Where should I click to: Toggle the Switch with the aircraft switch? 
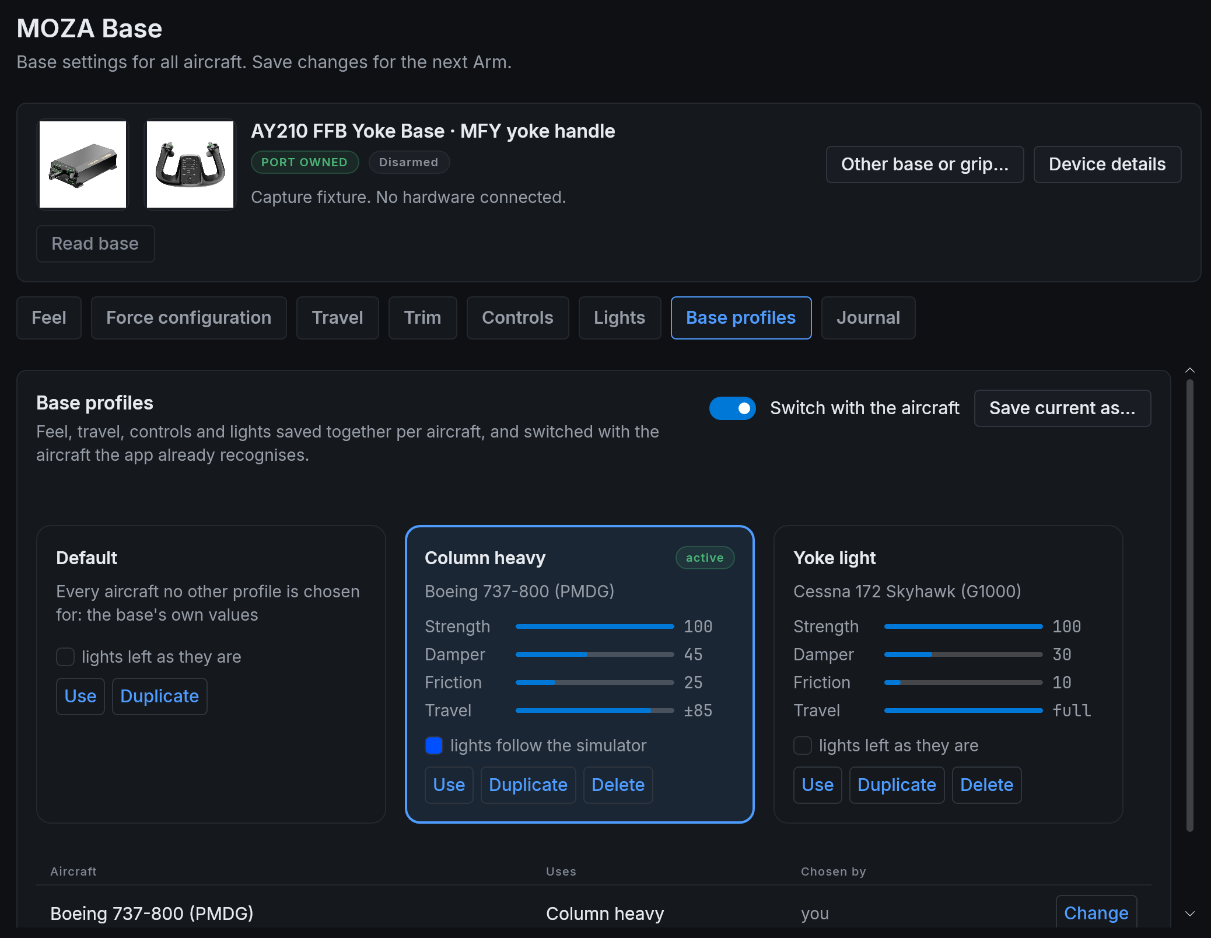point(732,408)
